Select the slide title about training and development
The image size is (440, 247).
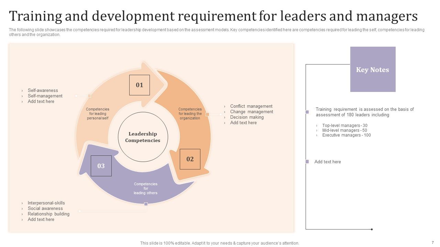pos(213,16)
